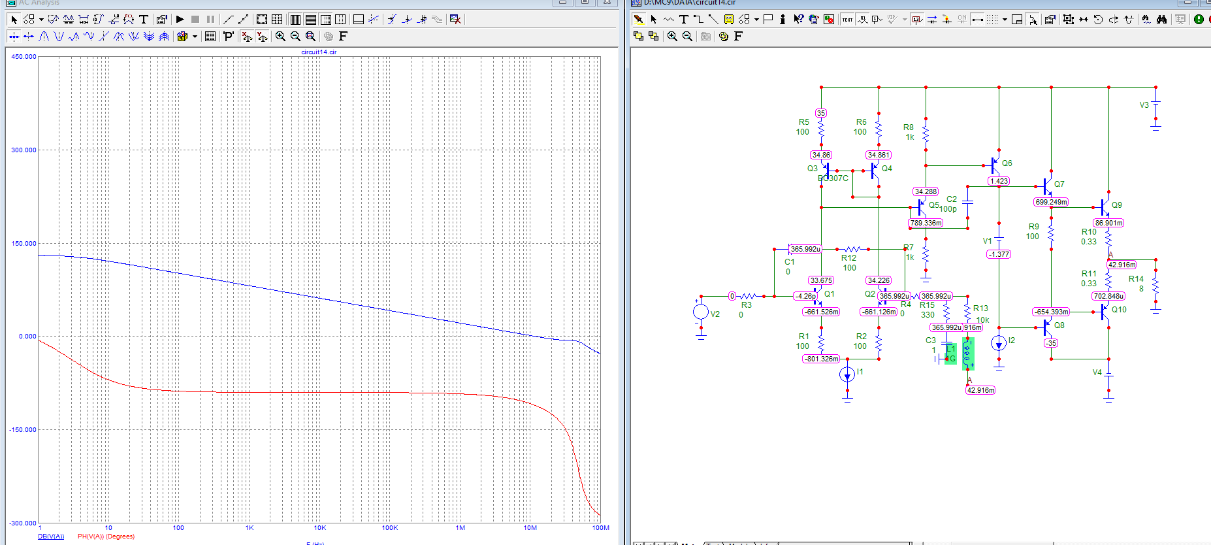Click the Peak cursor function icon
The width and height of the screenshot is (1211, 545).
click(x=44, y=37)
